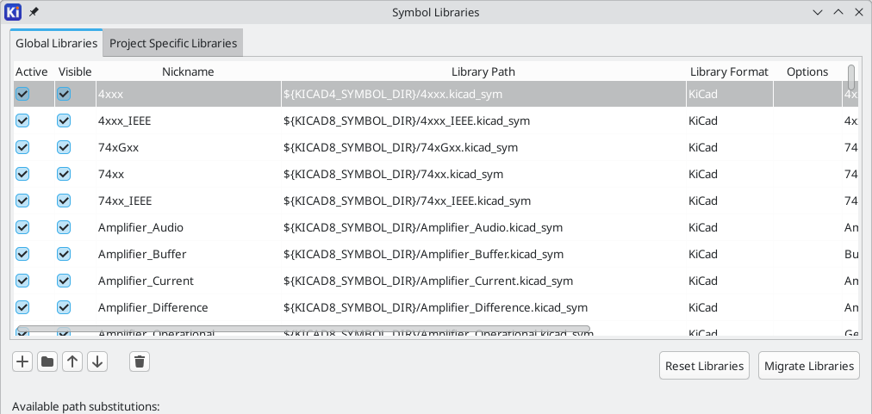Click the Amplifier_Current.kicad_sym library path

(x=483, y=281)
